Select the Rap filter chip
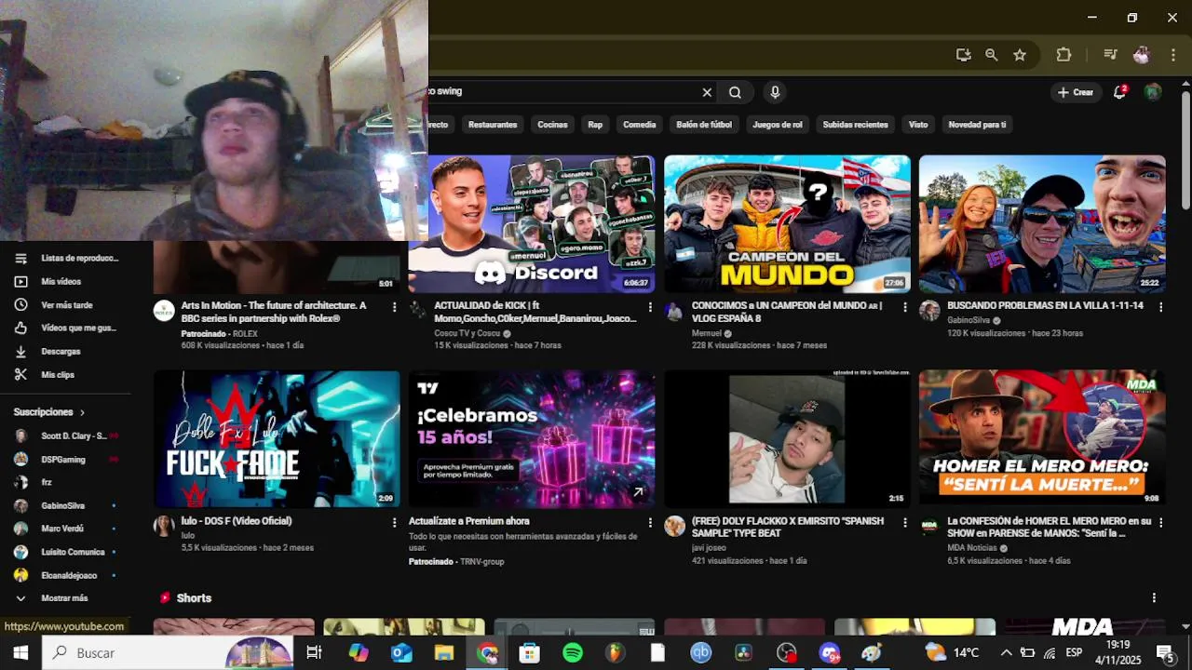Viewport: 1192px width, 670px height. (595, 125)
